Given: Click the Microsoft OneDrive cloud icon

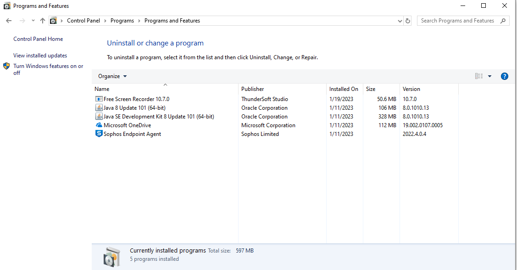Looking at the screenshot, I should click(x=99, y=125).
